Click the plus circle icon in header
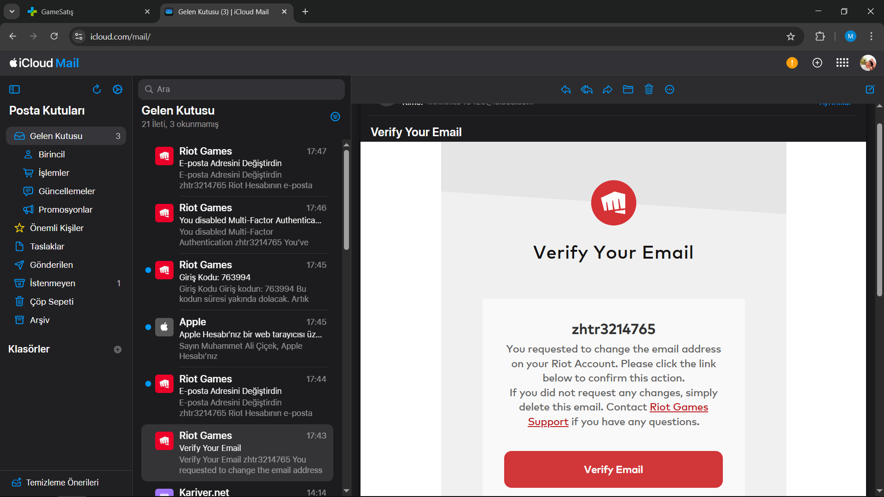The width and height of the screenshot is (884, 497). click(817, 63)
